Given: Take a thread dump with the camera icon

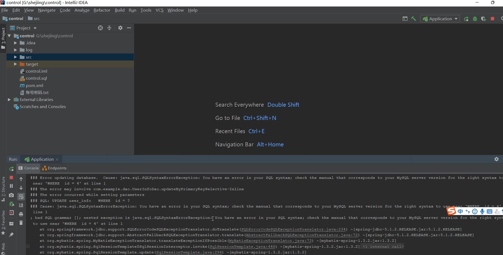Looking at the screenshot, I should coord(11,195).
